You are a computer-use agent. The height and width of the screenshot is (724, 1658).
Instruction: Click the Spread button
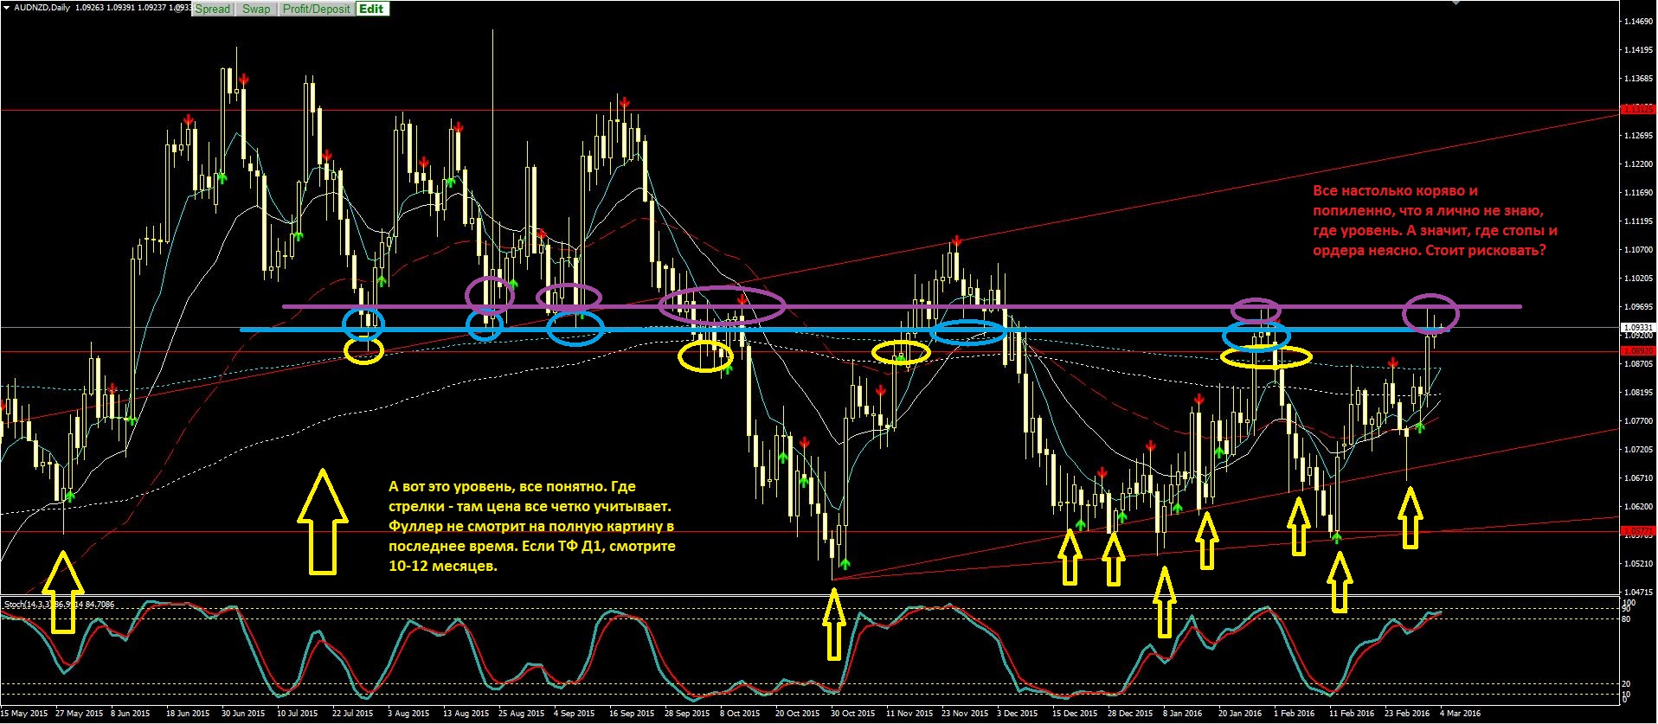pyautogui.click(x=212, y=9)
